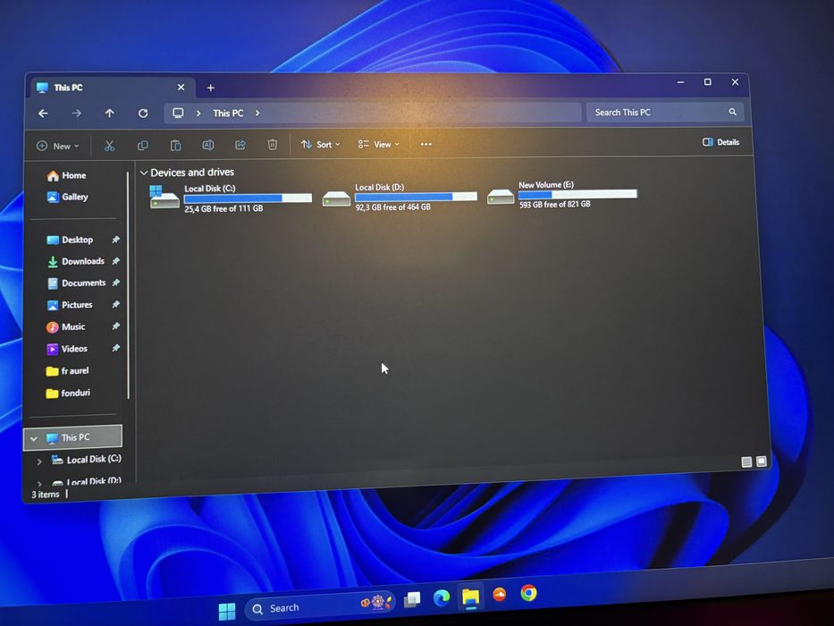Unpin Desktop from Quick access

click(115, 240)
